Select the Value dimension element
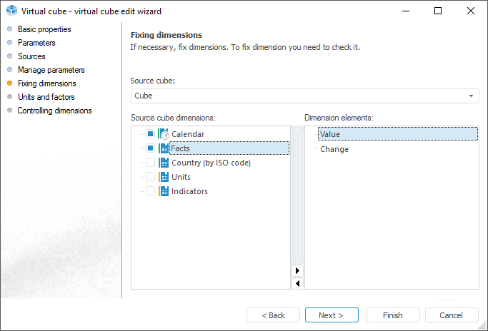This screenshot has height=331, width=488. click(x=330, y=134)
